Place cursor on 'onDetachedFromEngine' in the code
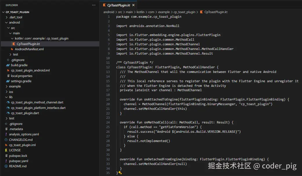 (163, 159)
